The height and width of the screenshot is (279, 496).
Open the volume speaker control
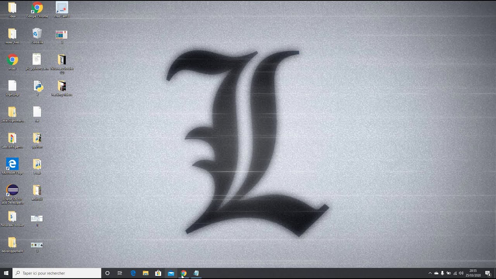461,273
